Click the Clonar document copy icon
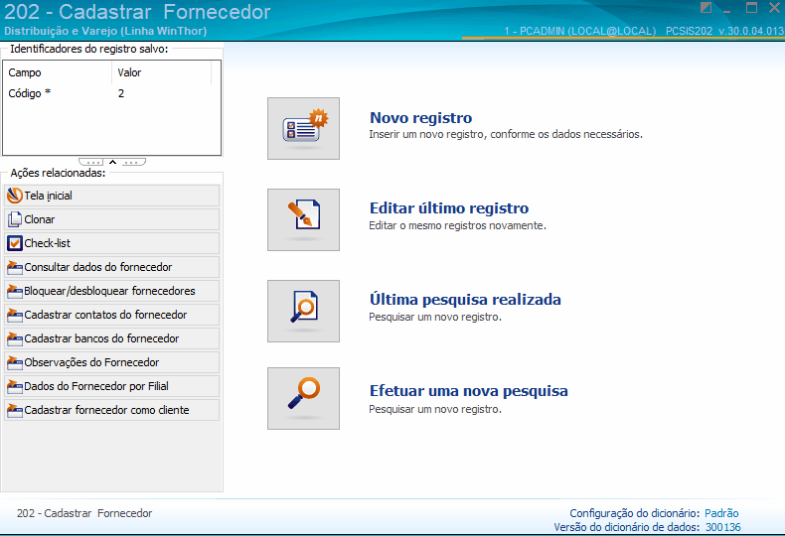785x536 pixels. [x=15, y=219]
